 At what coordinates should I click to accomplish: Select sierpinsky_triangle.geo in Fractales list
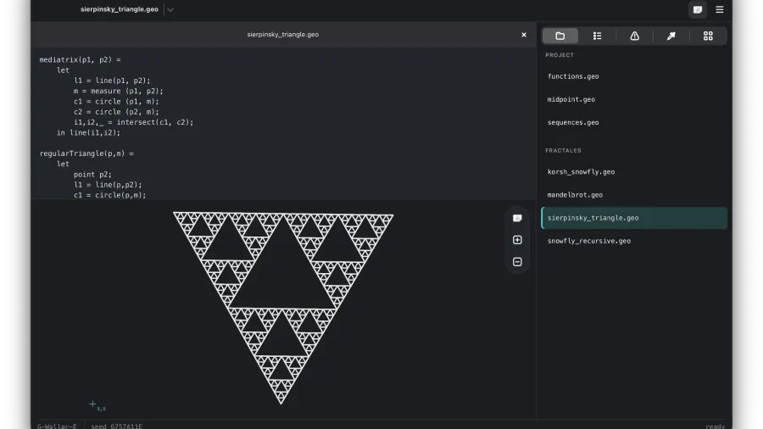point(634,218)
